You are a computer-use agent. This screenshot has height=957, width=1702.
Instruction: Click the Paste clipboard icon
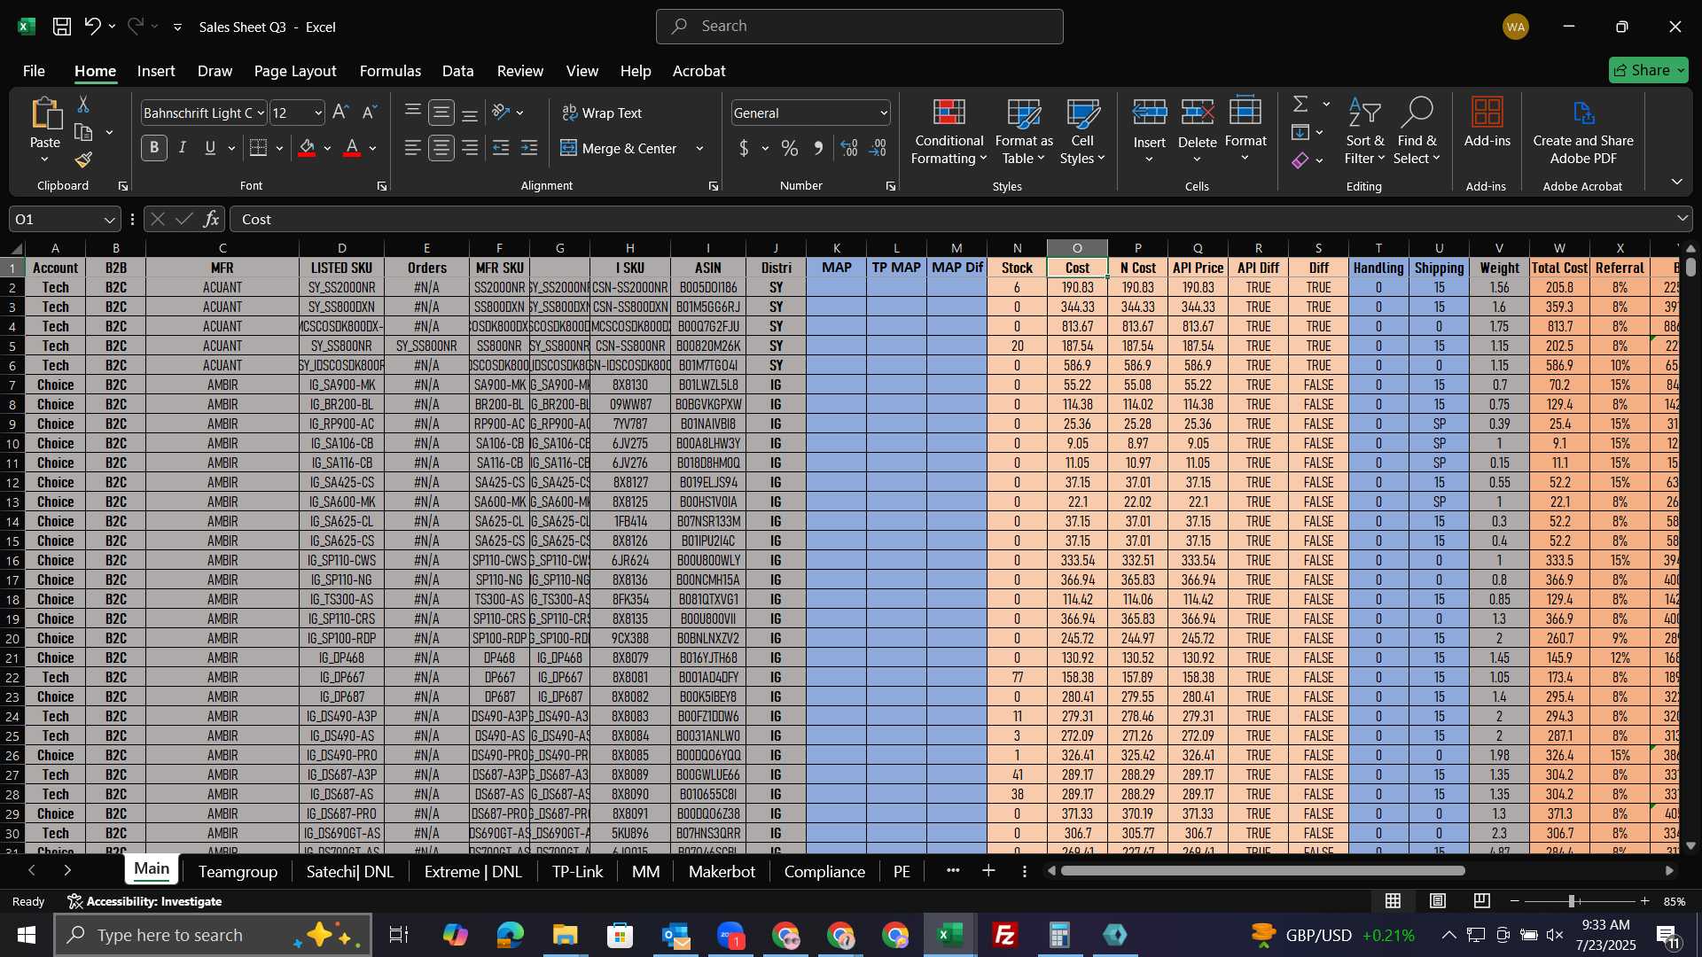click(x=45, y=115)
